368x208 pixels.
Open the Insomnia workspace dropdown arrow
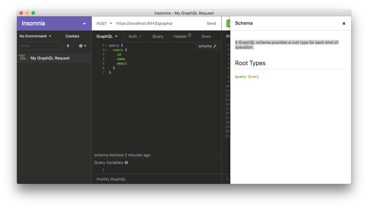tap(84, 24)
